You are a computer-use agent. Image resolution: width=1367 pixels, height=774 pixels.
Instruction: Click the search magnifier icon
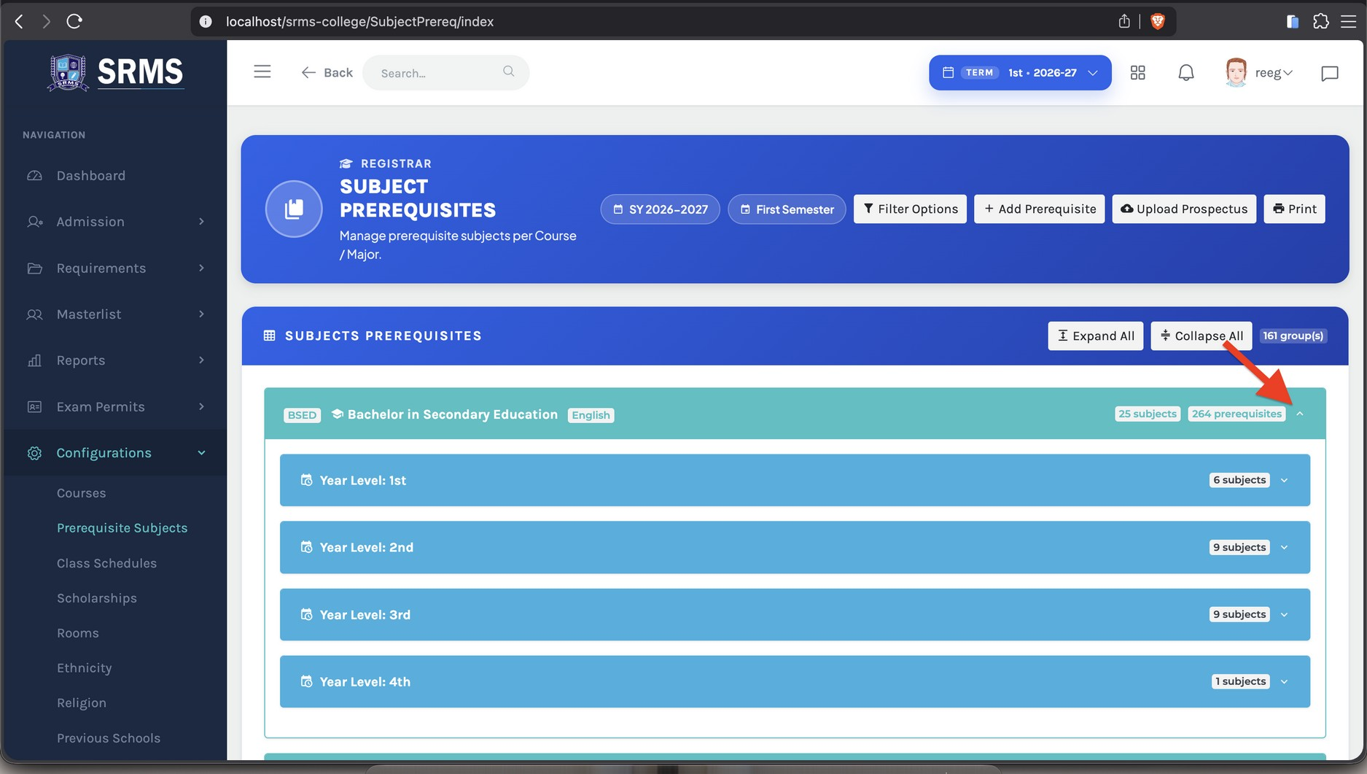click(x=508, y=71)
